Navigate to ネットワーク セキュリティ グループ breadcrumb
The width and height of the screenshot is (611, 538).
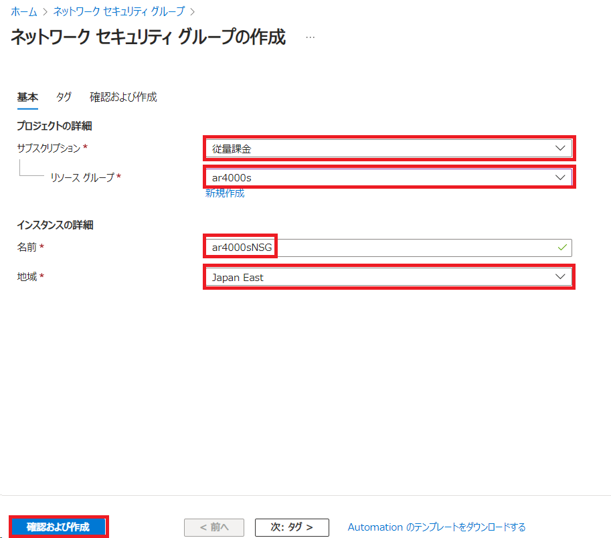tap(118, 11)
